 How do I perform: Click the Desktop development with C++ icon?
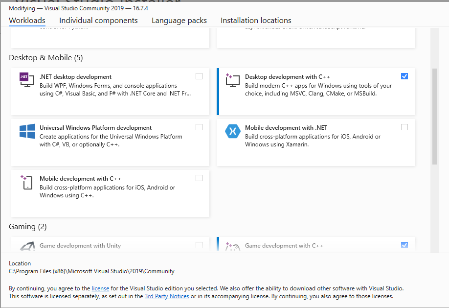pyautogui.click(x=232, y=80)
